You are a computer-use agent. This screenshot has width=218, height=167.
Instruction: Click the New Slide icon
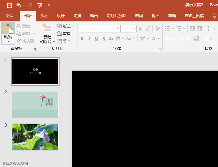[47, 29]
